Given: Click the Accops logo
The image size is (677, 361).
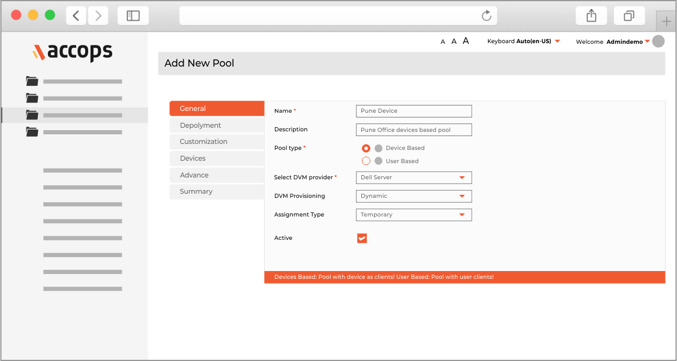Looking at the screenshot, I should [x=73, y=52].
